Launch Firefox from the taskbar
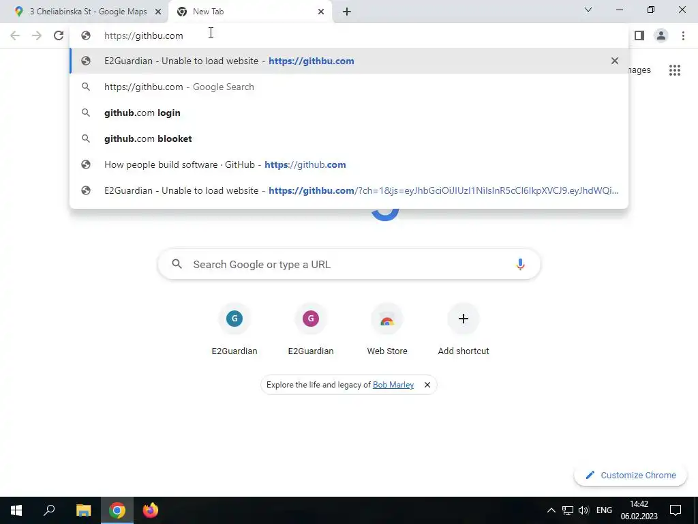Screen dimensions: 698x524 coord(151,510)
